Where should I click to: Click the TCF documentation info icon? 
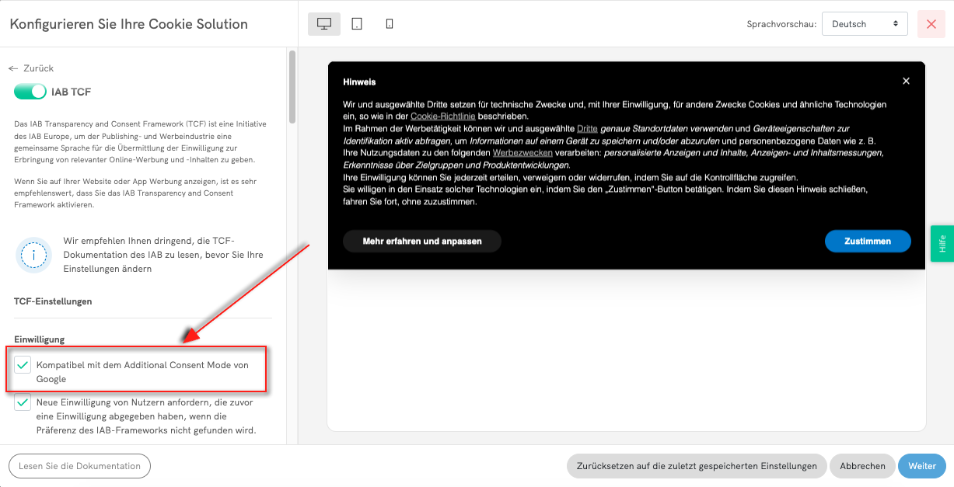coord(33,255)
